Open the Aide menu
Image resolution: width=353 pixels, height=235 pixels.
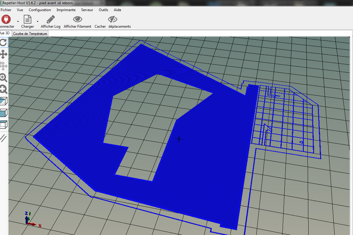(117, 10)
